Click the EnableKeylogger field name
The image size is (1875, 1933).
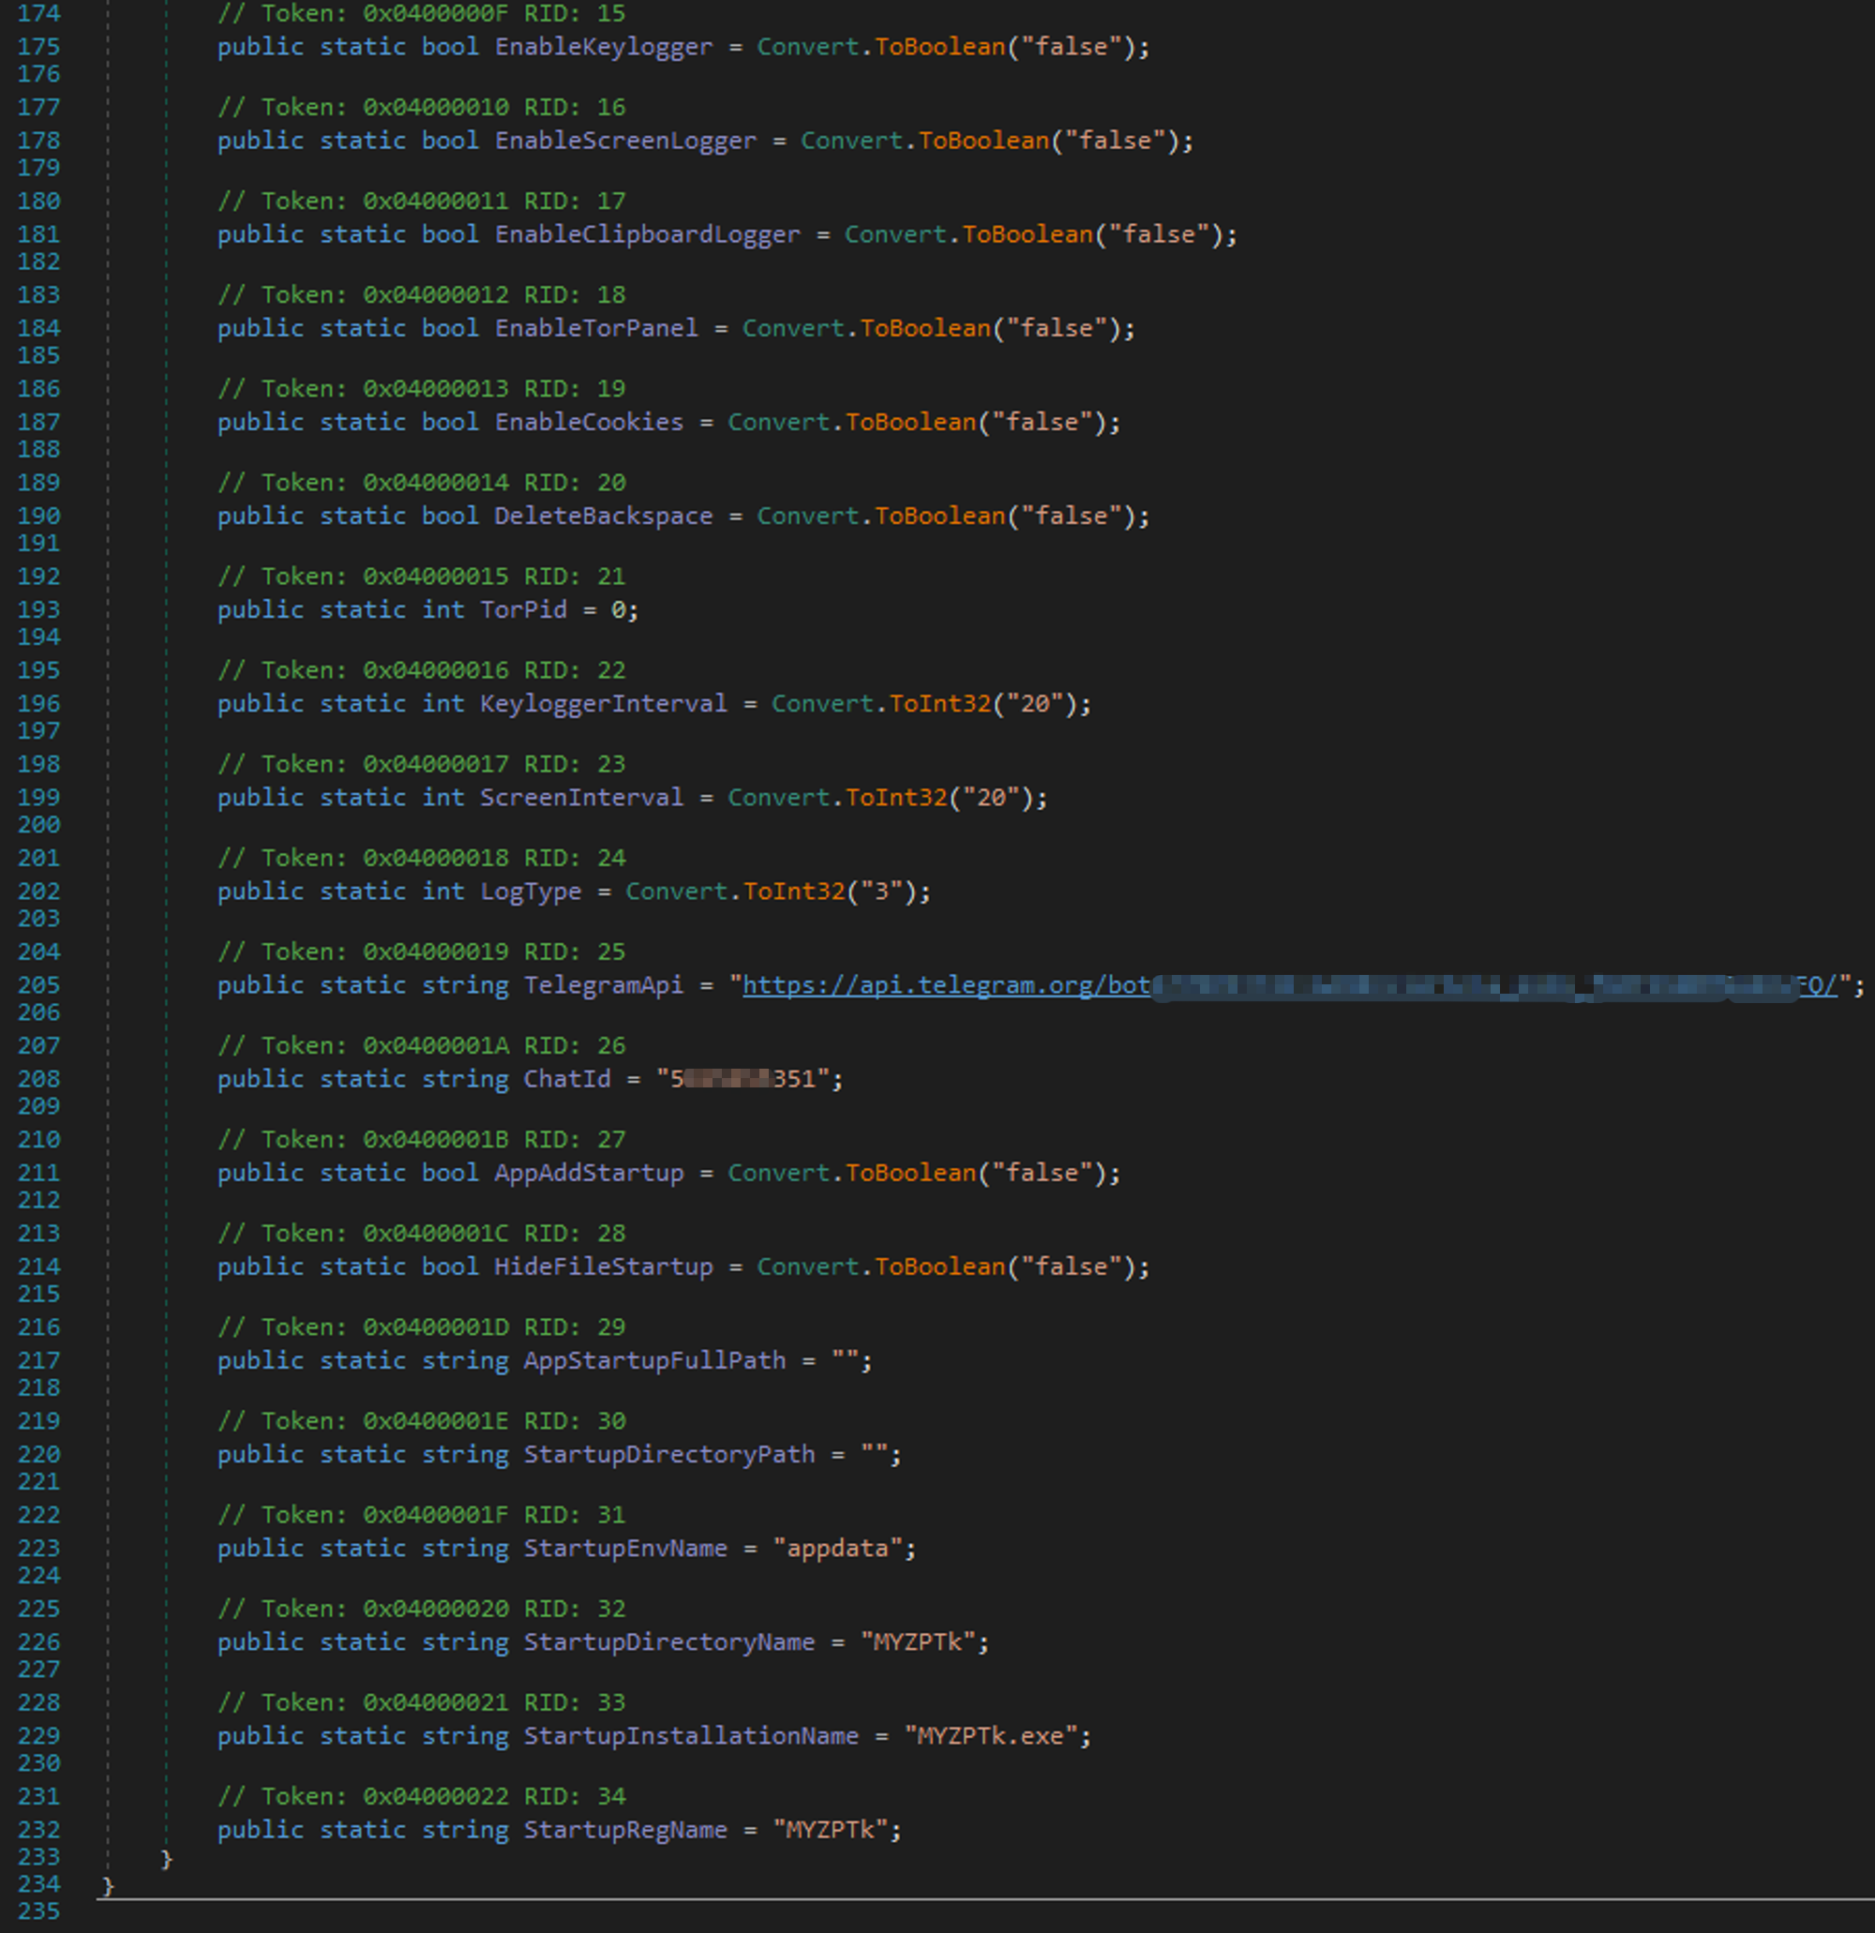tap(603, 46)
